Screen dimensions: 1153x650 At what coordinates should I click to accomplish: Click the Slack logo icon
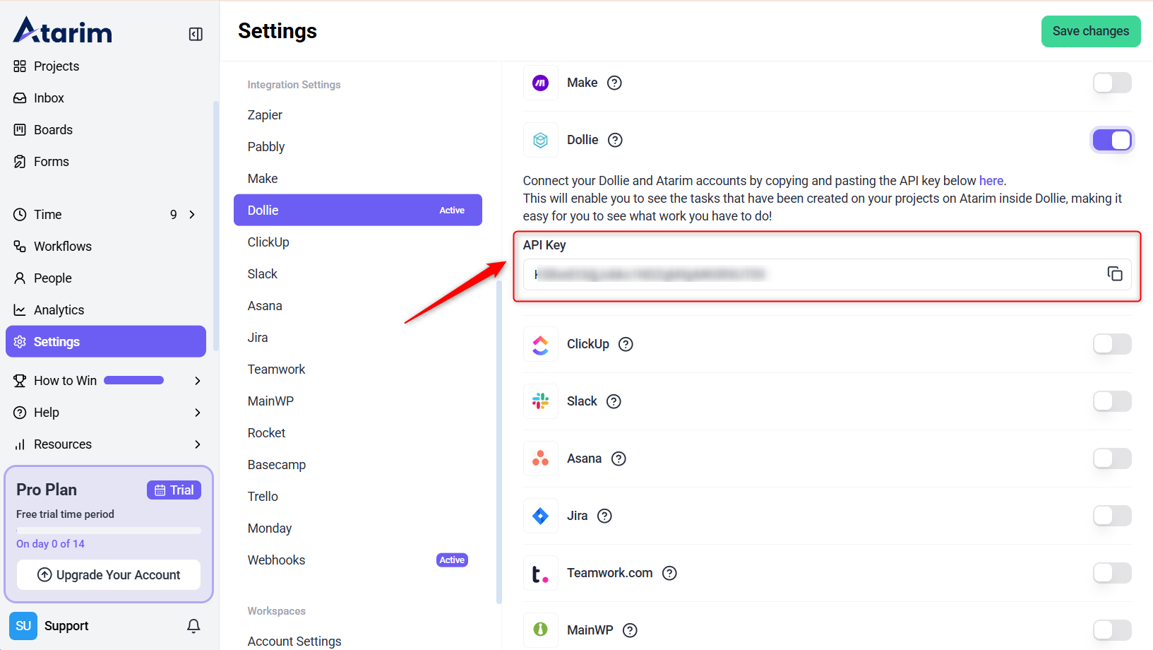click(540, 401)
